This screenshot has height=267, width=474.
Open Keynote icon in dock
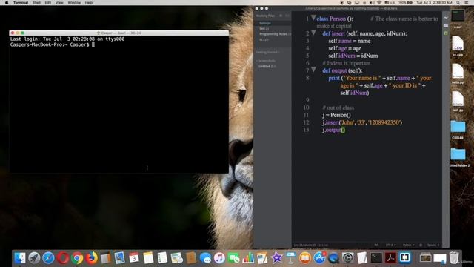291,258
